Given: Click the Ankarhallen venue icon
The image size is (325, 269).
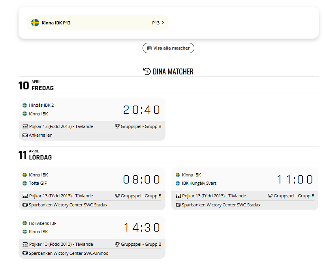Looking at the screenshot, I should (x=25, y=135).
